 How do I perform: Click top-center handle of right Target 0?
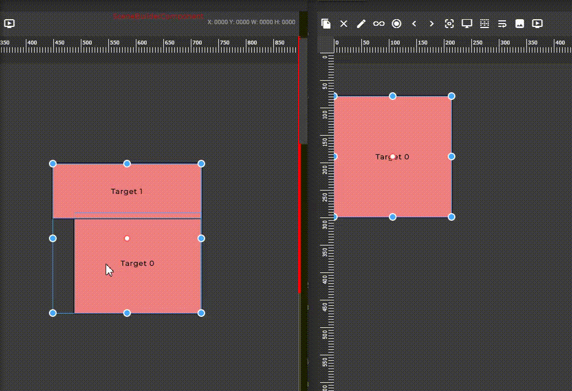click(393, 96)
